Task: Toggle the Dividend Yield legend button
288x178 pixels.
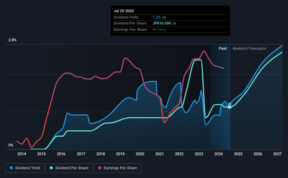Action: pos(25,168)
